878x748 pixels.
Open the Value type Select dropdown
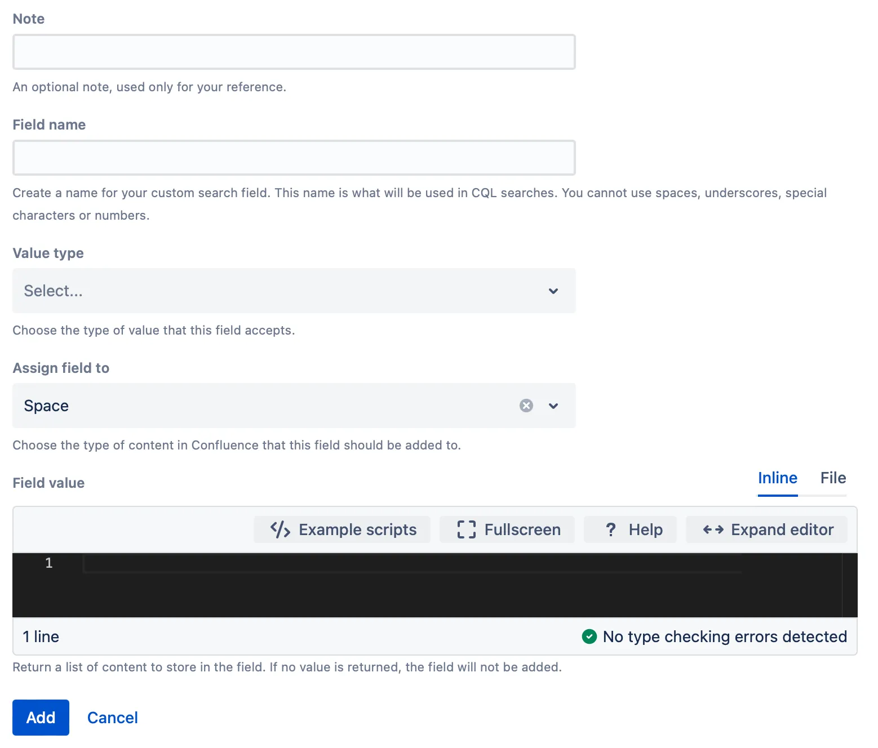click(294, 291)
